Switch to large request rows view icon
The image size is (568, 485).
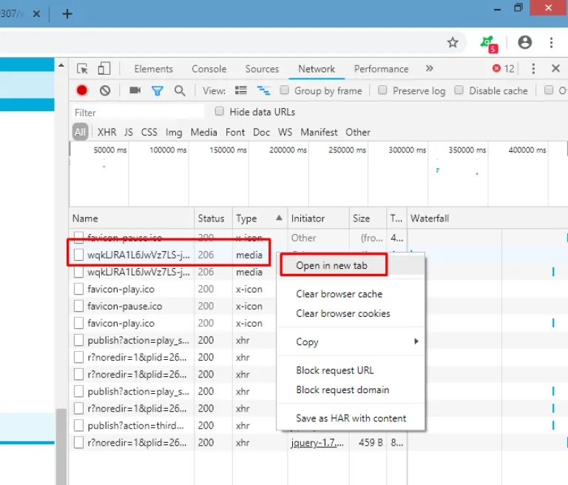(241, 90)
